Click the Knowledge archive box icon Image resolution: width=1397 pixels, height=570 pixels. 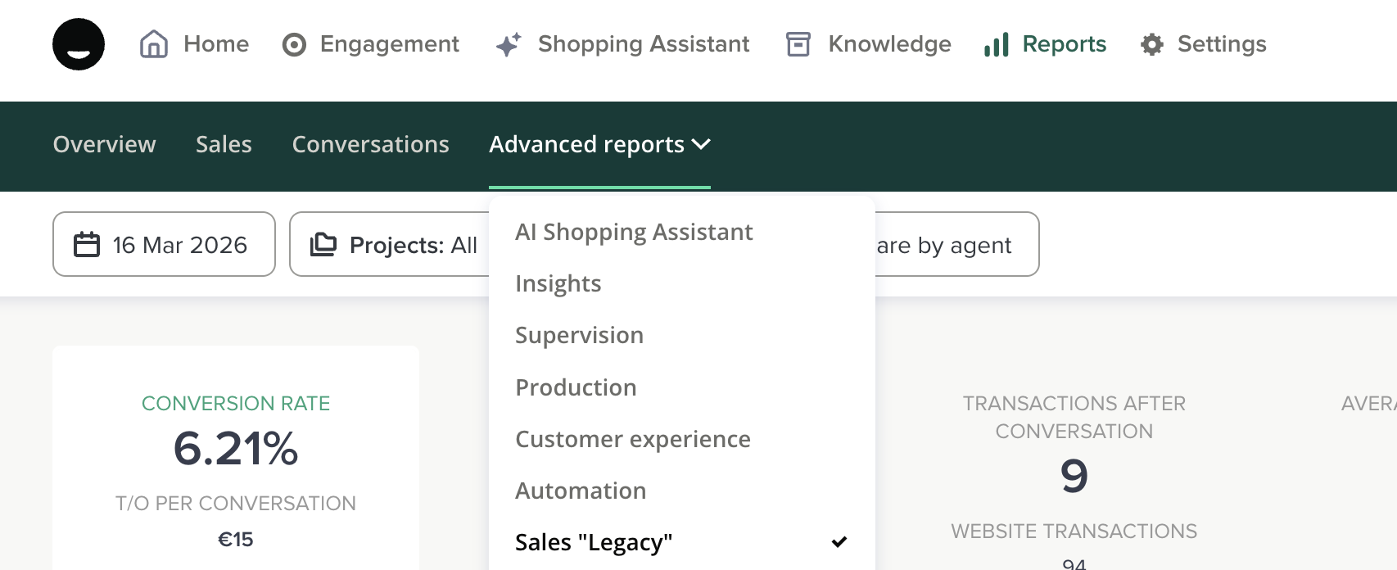tap(798, 44)
